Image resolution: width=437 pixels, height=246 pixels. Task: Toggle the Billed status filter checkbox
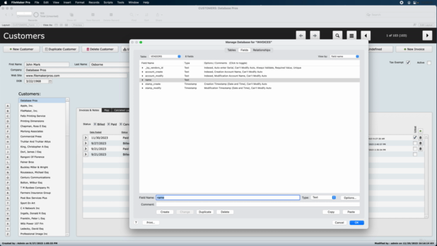pyautogui.click(x=95, y=124)
